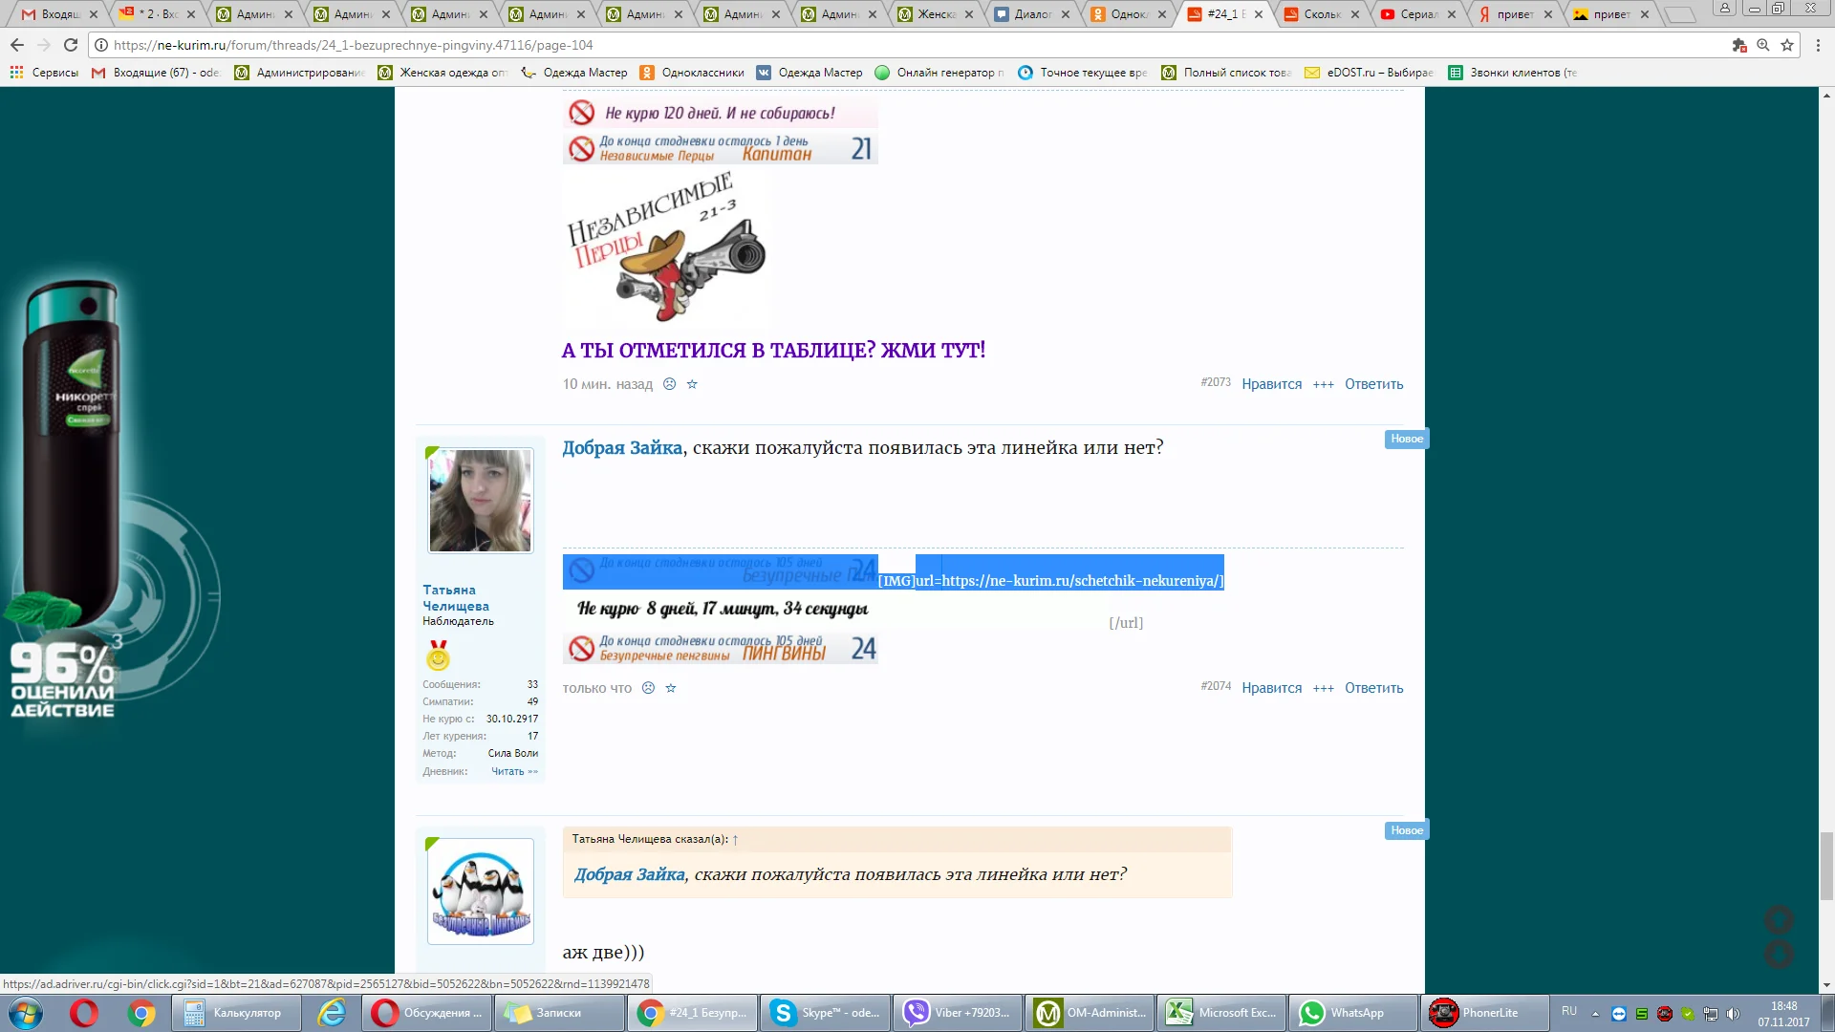
Task: Expand +++ options on post #2074
Action: [x=1323, y=688]
